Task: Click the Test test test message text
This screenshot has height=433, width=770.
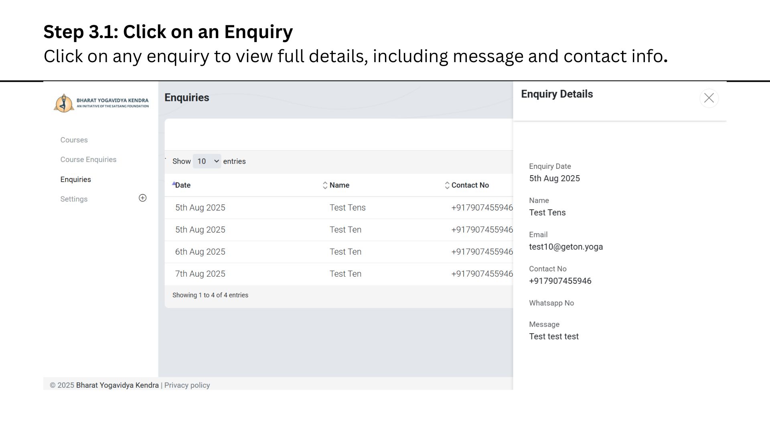Action: click(x=553, y=337)
